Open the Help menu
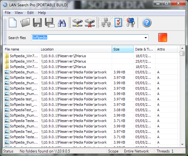188x156 pixels. [42, 13]
